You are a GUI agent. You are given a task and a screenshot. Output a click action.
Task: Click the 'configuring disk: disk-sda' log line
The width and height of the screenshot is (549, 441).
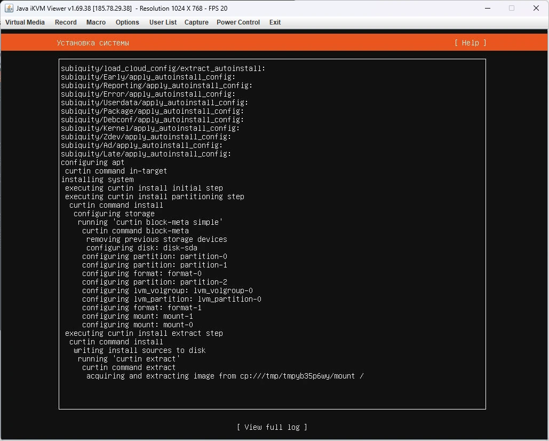[x=141, y=248]
